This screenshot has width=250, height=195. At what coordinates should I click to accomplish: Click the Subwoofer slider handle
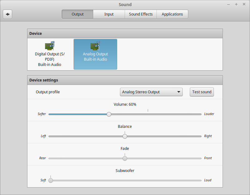coord(50,180)
